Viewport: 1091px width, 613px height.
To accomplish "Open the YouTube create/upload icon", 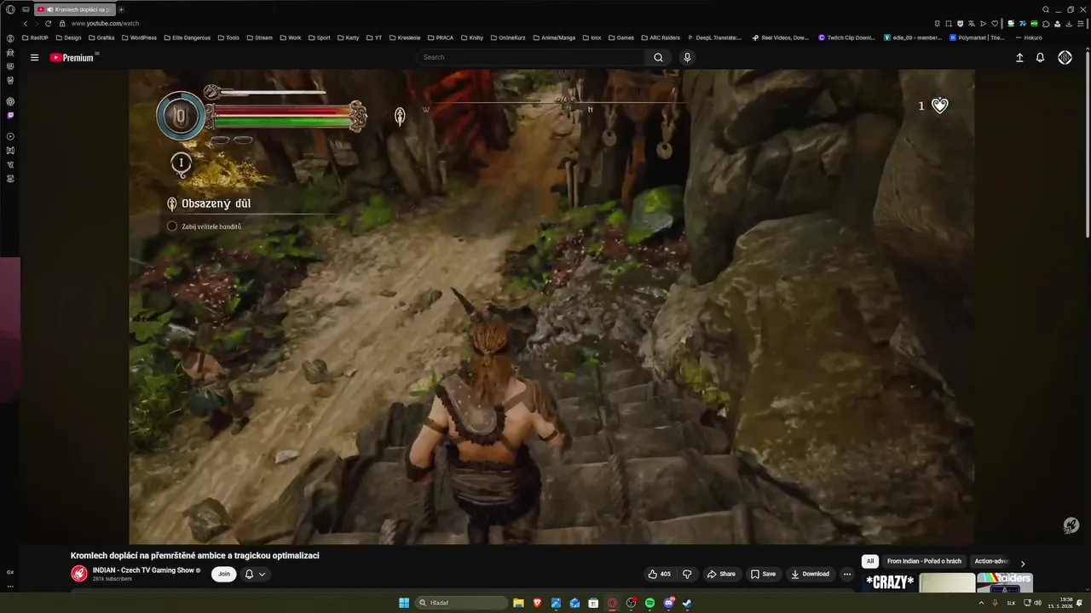I will [x=1019, y=57].
